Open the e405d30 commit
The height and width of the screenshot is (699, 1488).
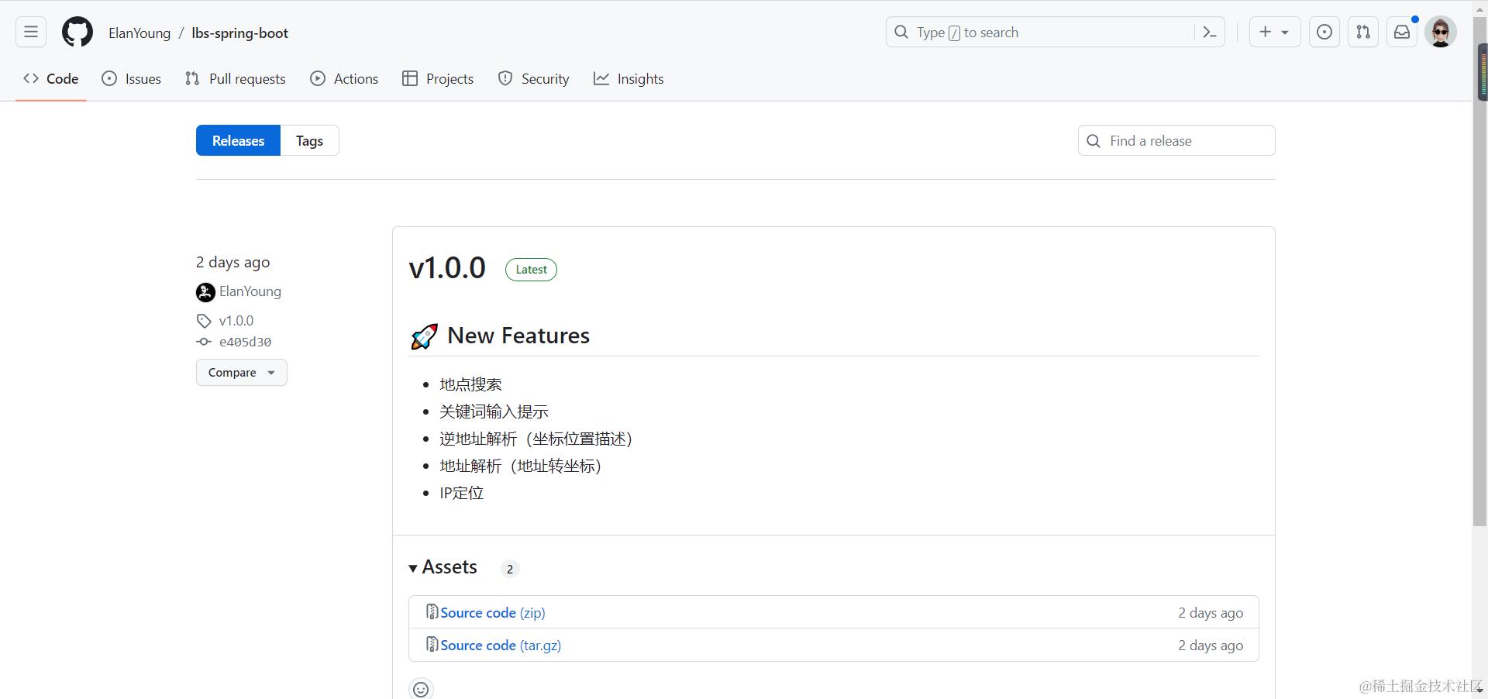click(245, 342)
